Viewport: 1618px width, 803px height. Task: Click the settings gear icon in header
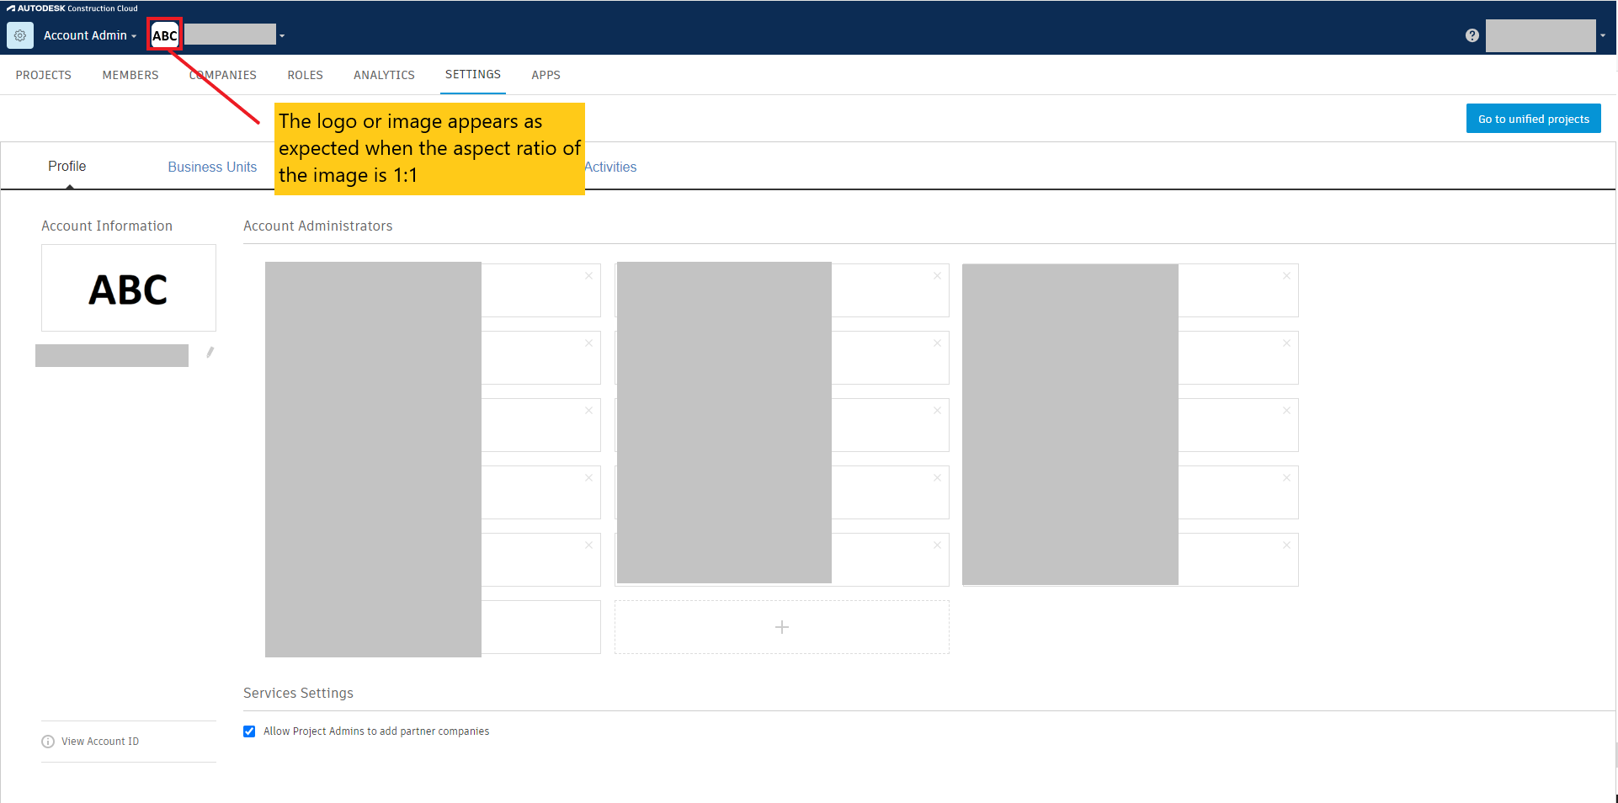coord(20,35)
